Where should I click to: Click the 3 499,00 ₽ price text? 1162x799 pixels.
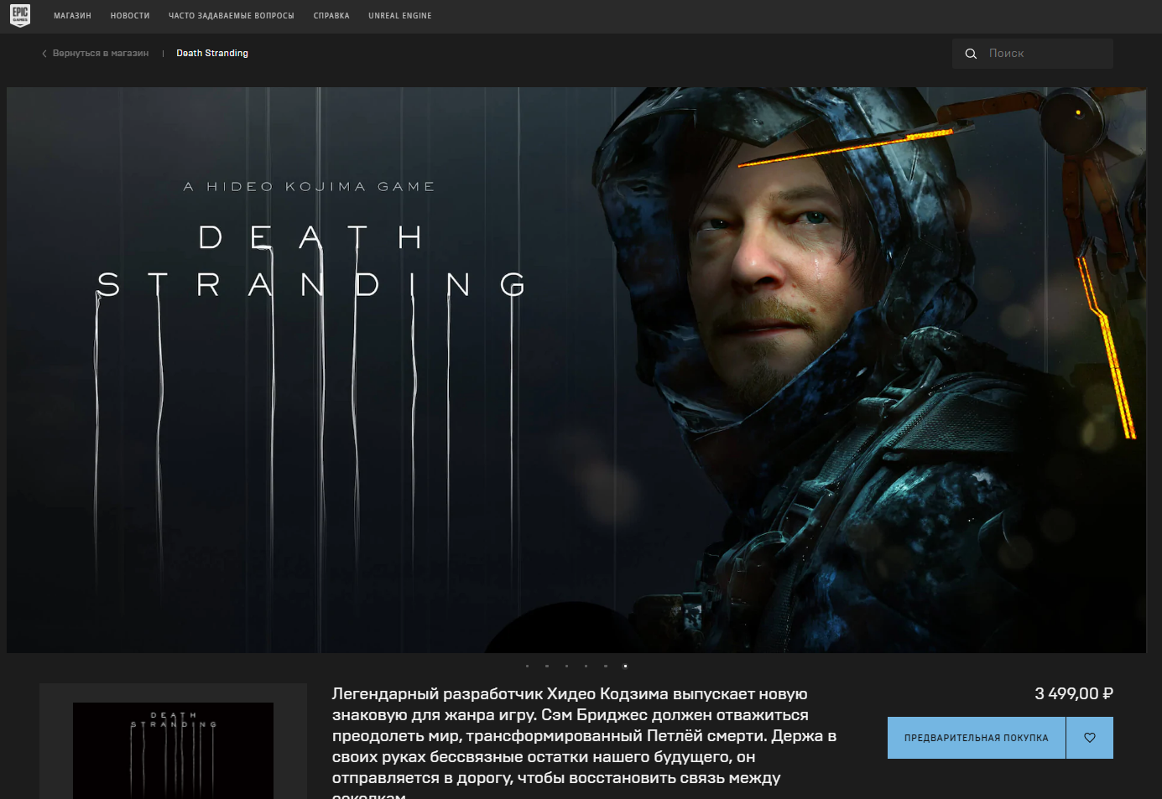click(1074, 693)
